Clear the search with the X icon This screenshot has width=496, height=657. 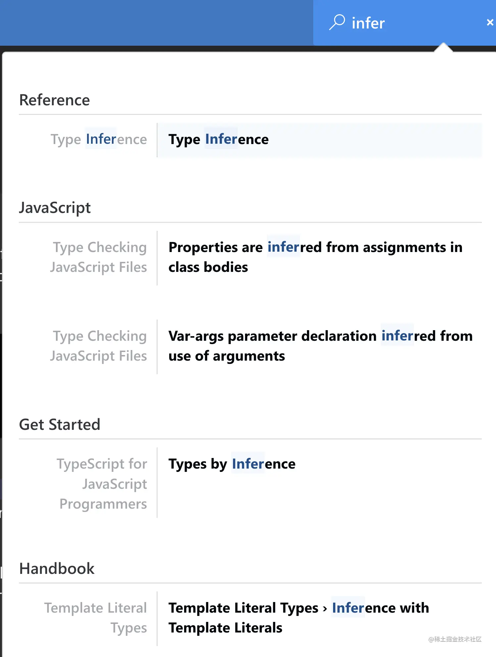[x=490, y=22]
